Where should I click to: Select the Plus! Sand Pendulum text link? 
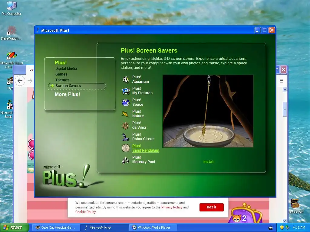pos(146,148)
